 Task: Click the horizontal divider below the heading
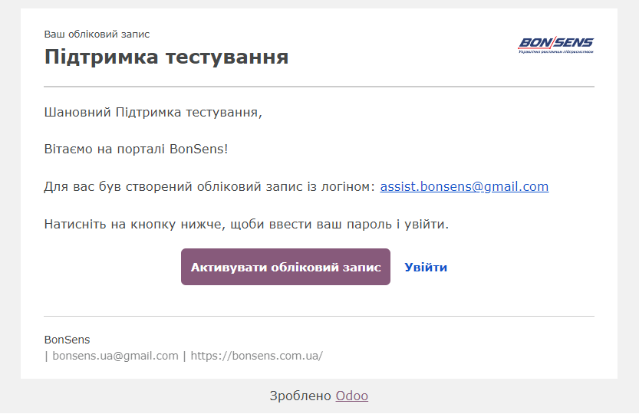click(318, 87)
